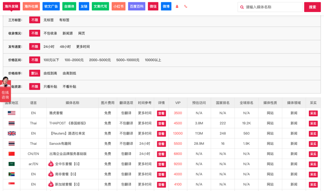Switch to the 海外社媒 tab
The height and width of the screenshot is (191, 324).
point(31,6)
